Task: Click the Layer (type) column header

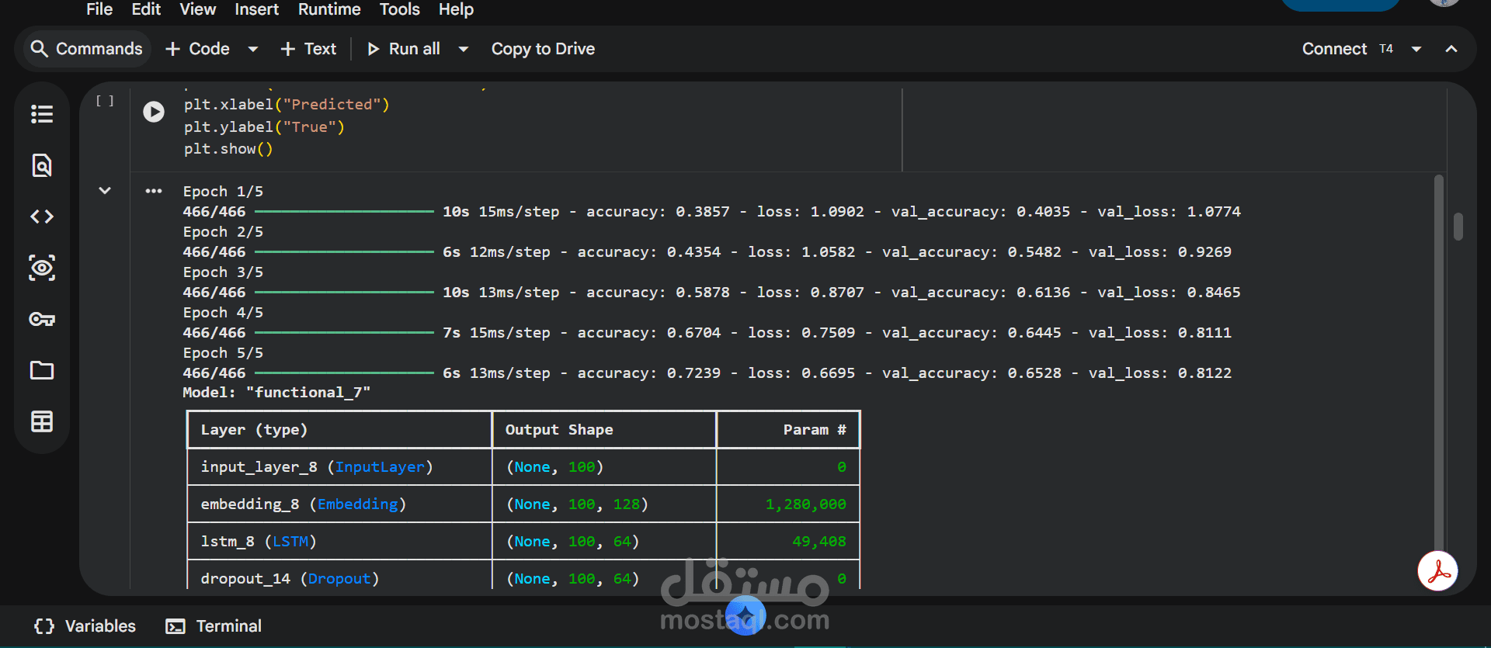Action: pos(254,430)
